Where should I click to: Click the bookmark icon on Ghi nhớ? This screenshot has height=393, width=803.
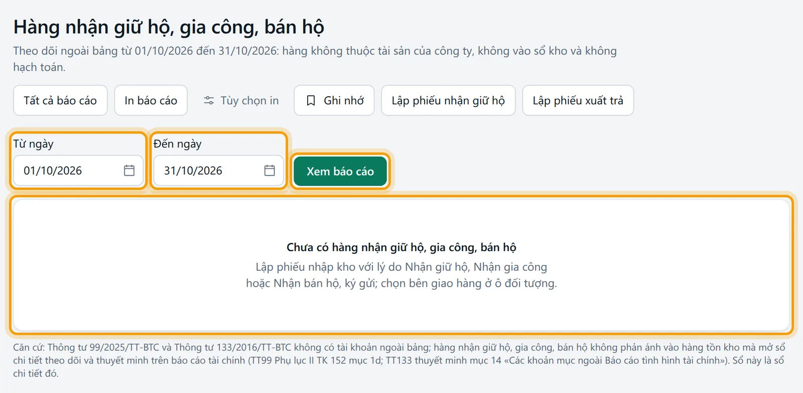[x=311, y=101]
